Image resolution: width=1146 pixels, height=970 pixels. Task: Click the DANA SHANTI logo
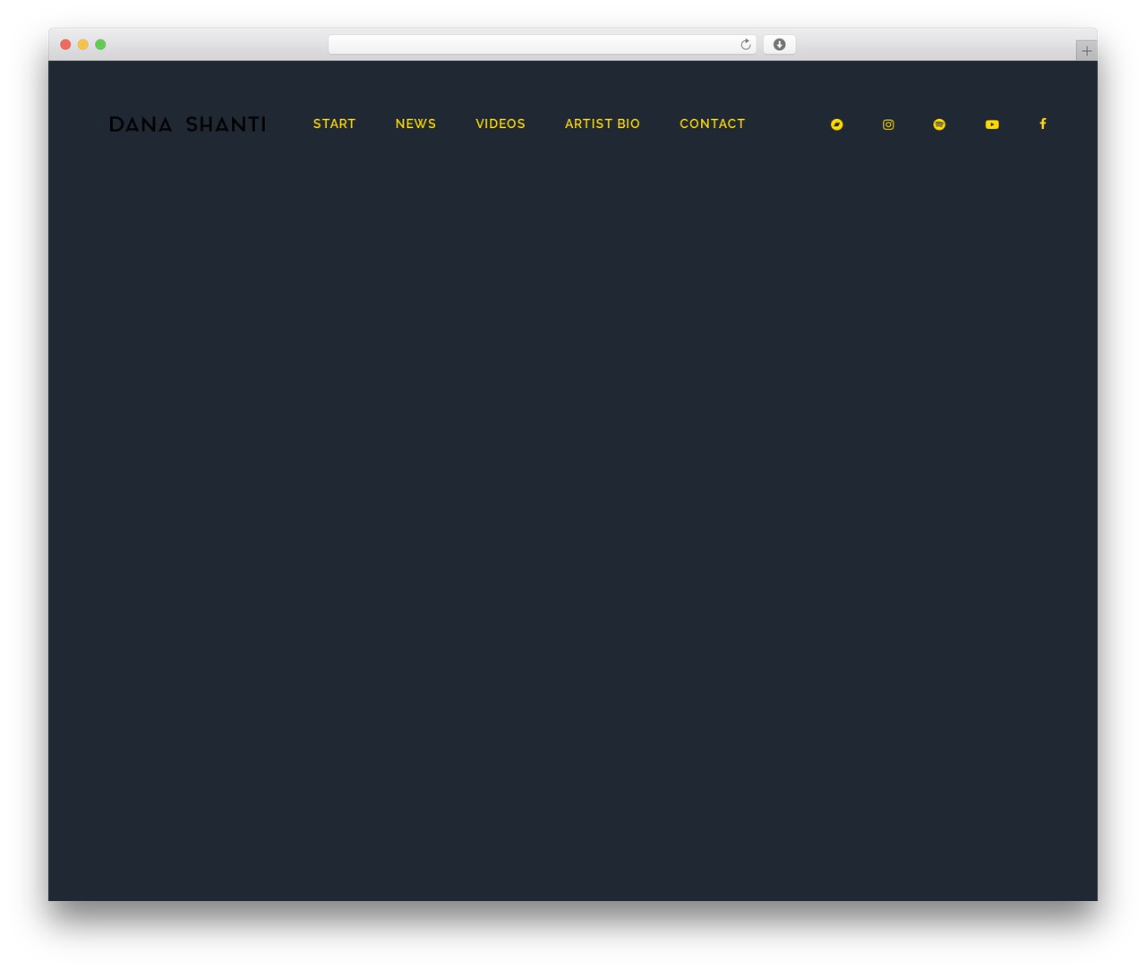click(188, 124)
